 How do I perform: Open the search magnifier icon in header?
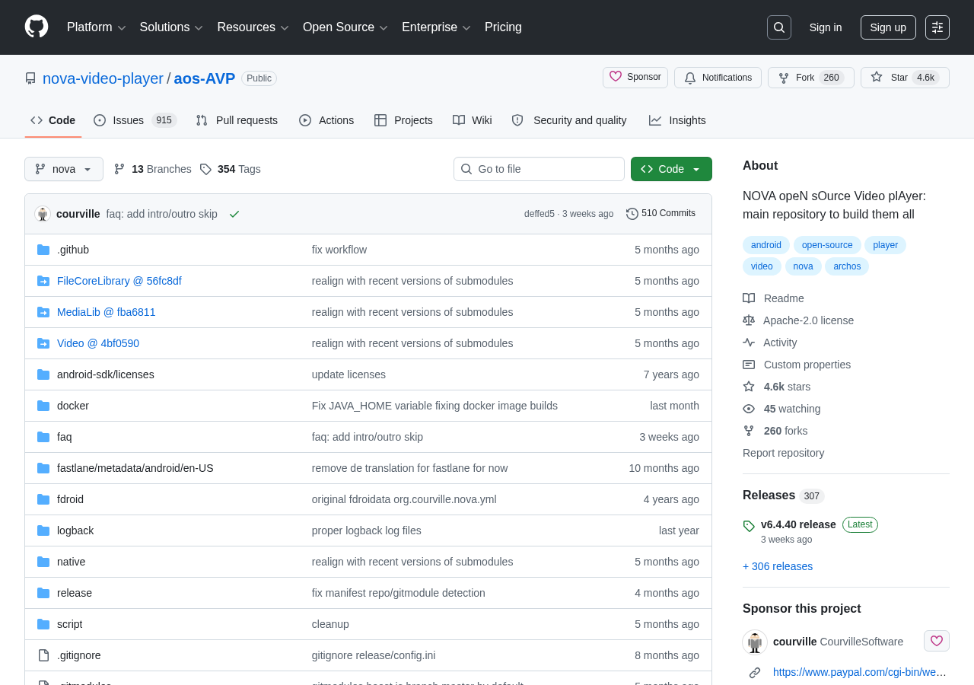click(x=779, y=27)
